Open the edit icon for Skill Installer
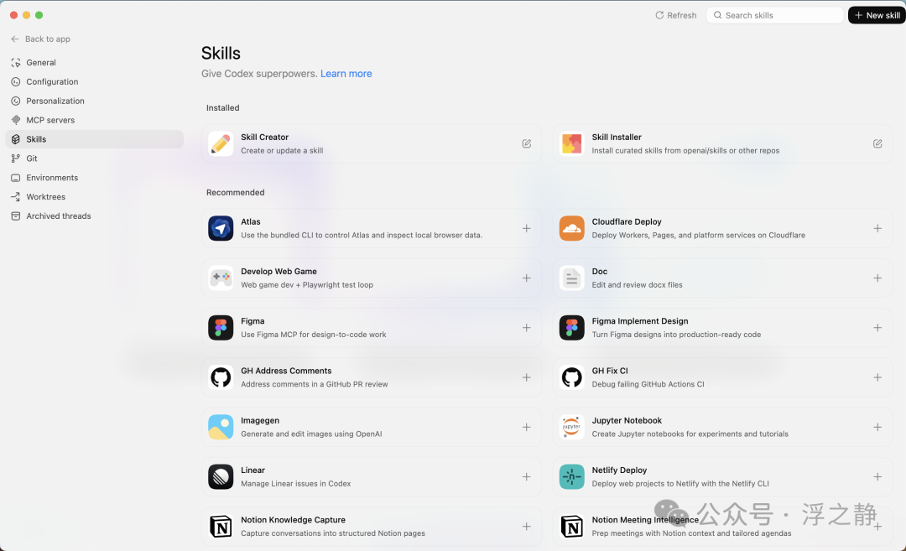This screenshot has height=551, width=906. [x=877, y=143]
